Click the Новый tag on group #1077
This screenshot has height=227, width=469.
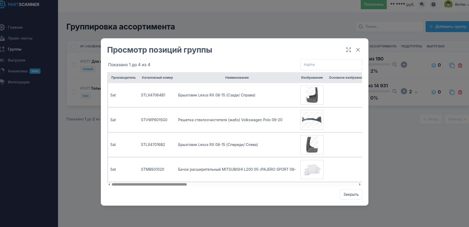pyautogui.click(x=88, y=69)
